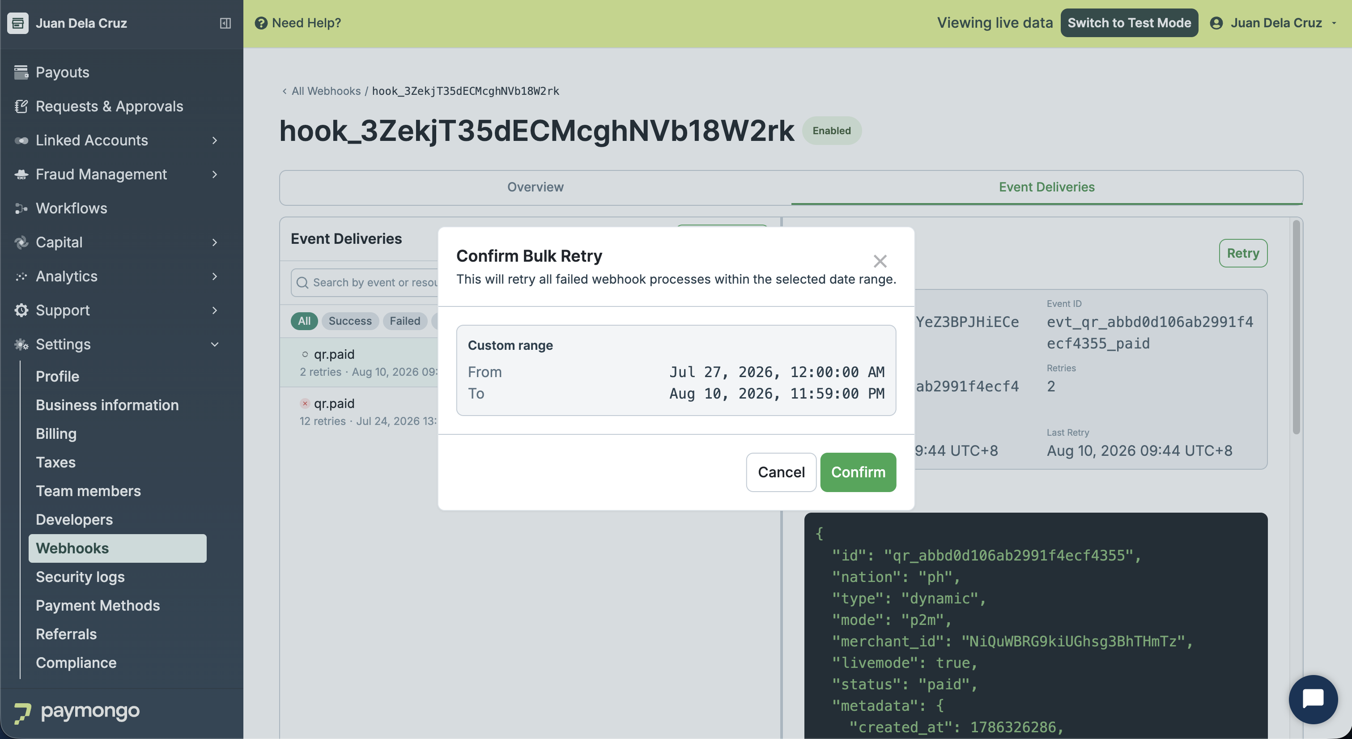Open Referrals page

point(66,634)
